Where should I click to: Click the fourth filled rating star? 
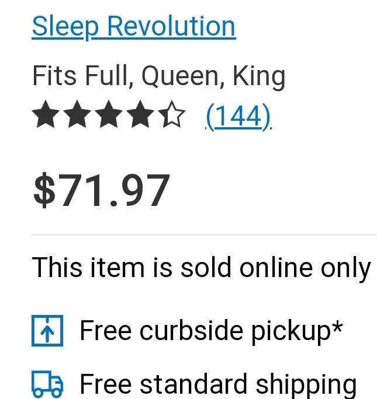140,114
